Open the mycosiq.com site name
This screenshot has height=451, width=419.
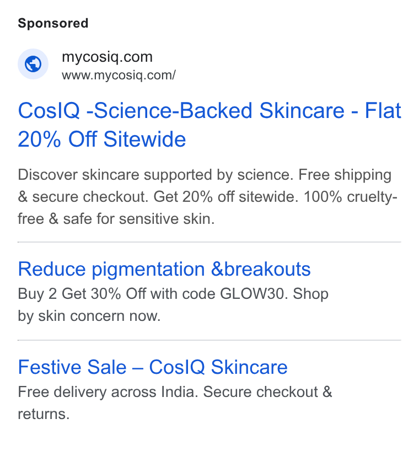(107, 57)
